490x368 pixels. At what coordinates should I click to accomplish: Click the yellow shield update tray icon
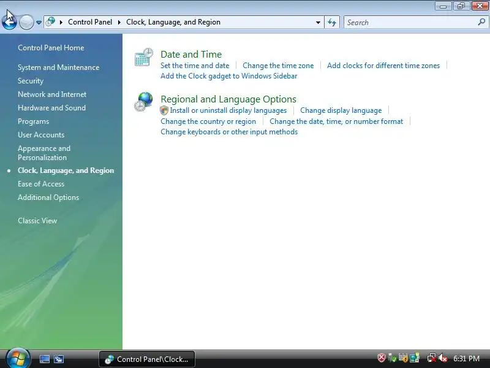tap(403, 358)
